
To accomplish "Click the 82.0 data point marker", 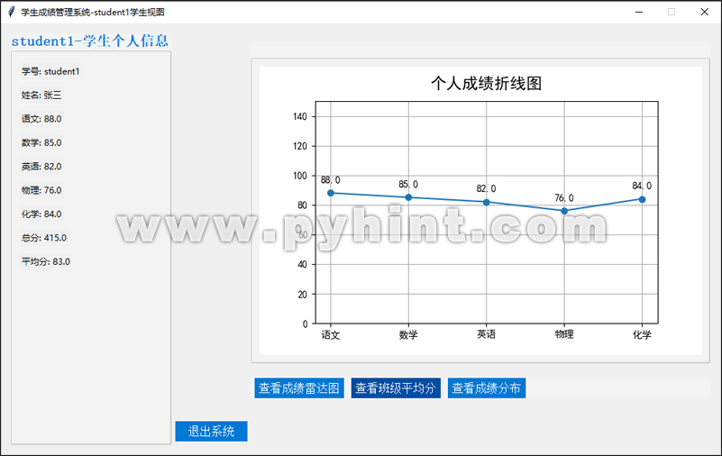I will pos(486,202).
